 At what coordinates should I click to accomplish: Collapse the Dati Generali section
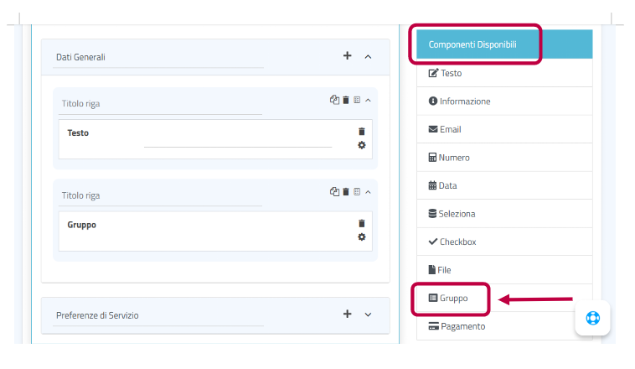(x=368, y=56)
